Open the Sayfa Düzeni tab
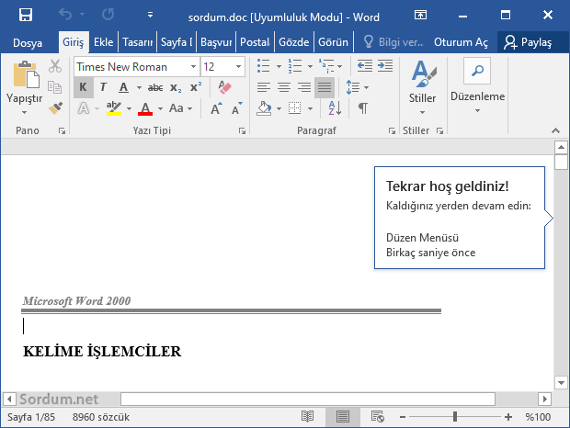 [177, 42]
